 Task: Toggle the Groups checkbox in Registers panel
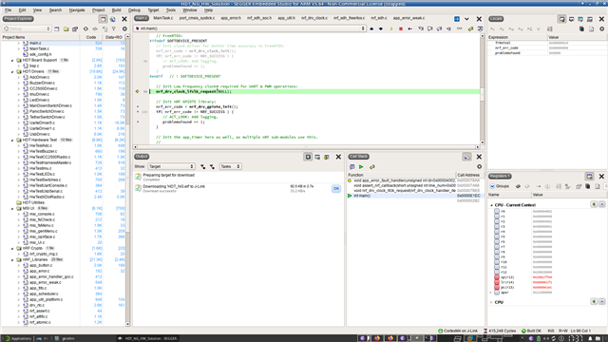click(x=492, y=186)
